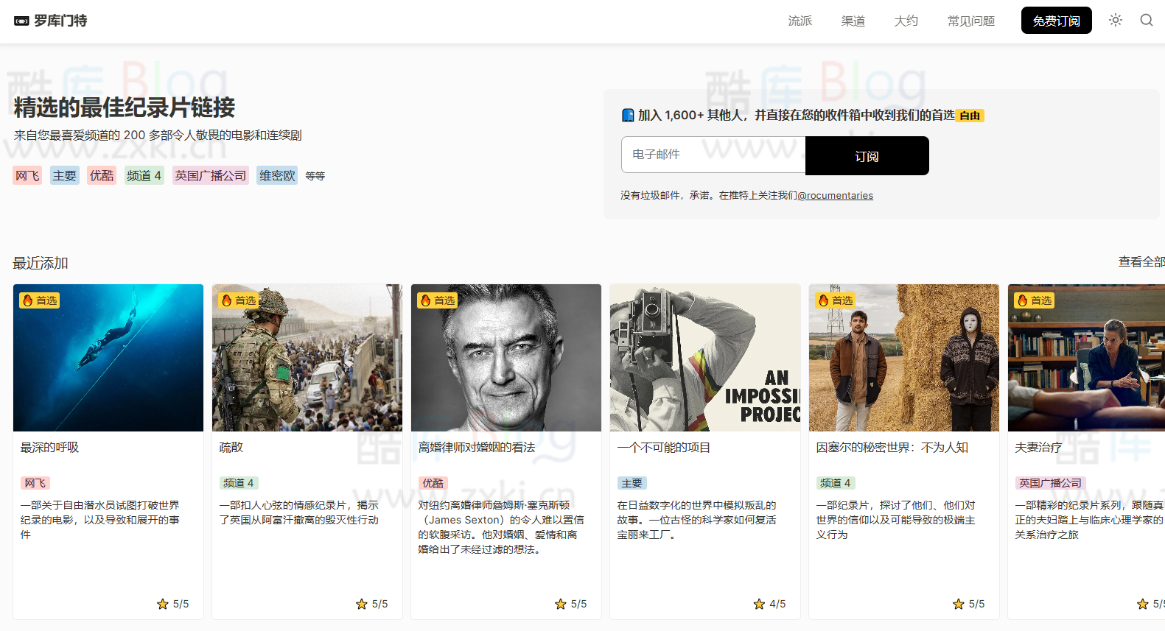Open the 流派 menu item
Image resolution: width=1165 pixels, height=631 pixels.
click(800, 21)
